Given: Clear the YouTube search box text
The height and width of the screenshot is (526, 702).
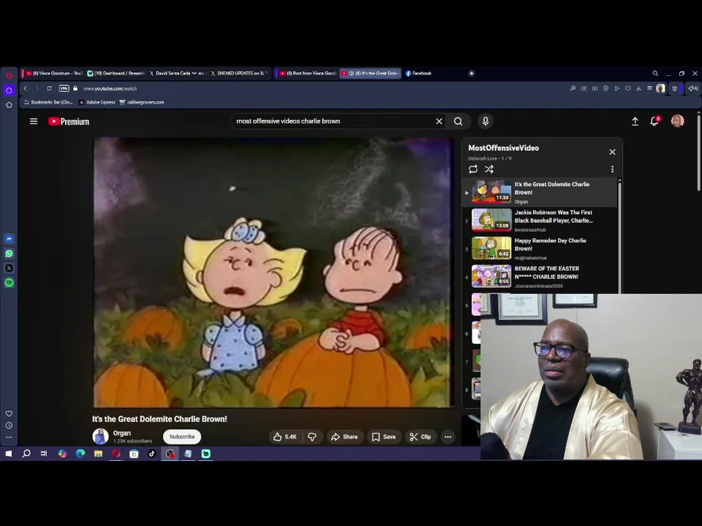Looking at the screenshot, I should (439, 121).
